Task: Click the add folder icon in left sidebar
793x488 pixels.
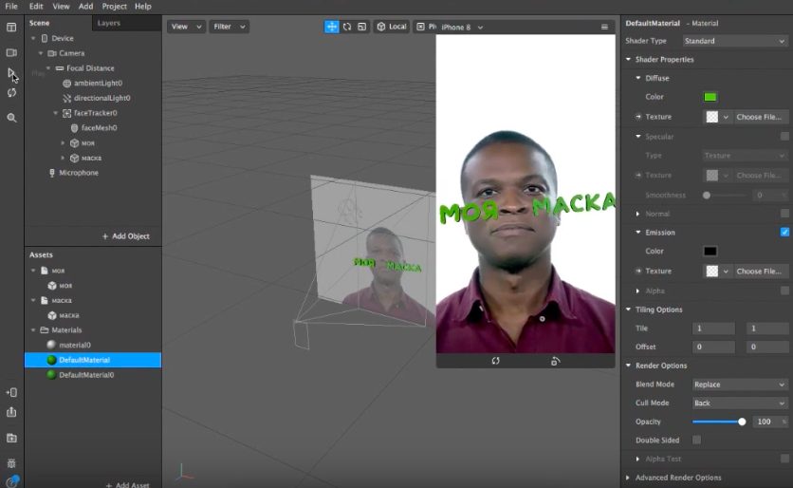Action: [11, 438]
